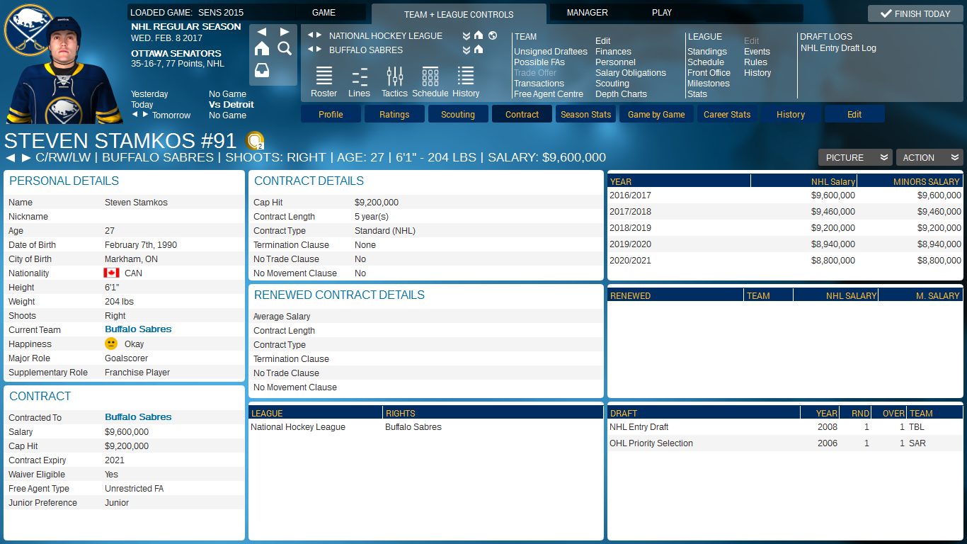Go to previous player before Steven Stamkos
This screenshot has width=967, height=544.
point(11,158)
